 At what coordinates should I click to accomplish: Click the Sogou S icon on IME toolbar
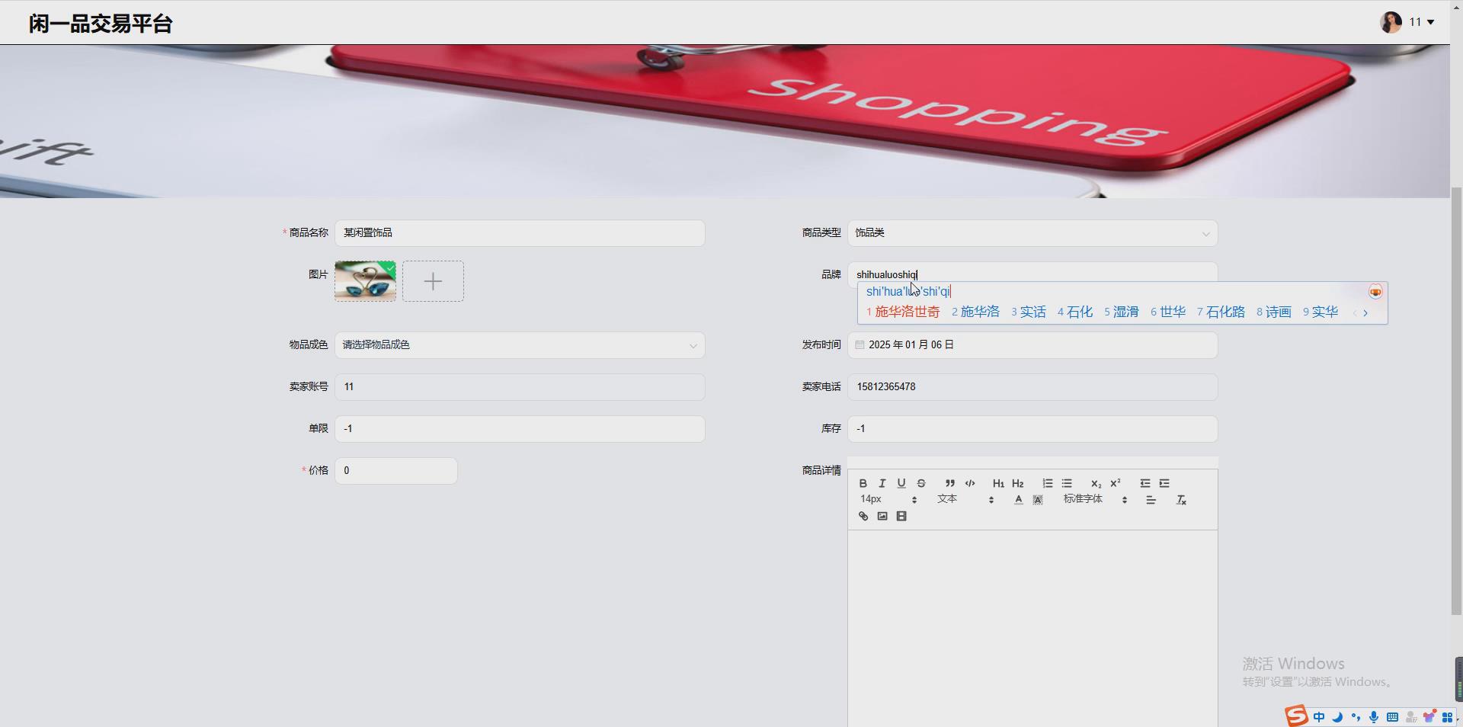1296,716
